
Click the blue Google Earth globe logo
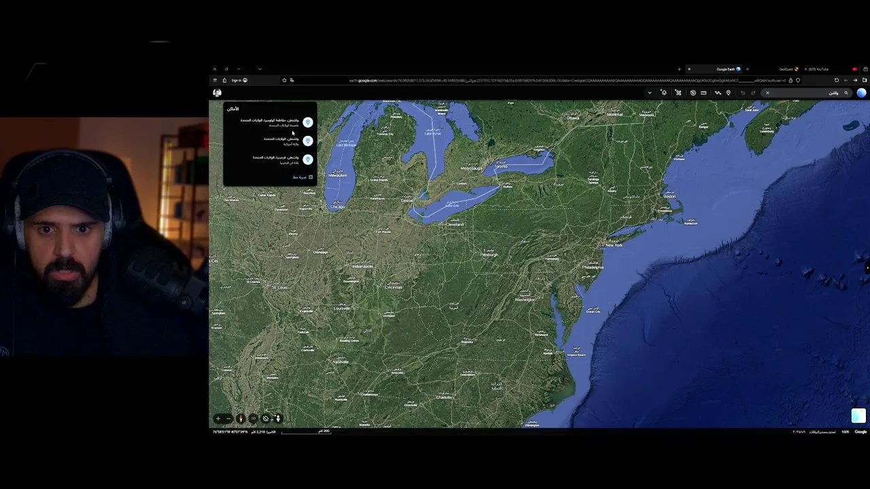pyautogui.click(x=861, y=93)
